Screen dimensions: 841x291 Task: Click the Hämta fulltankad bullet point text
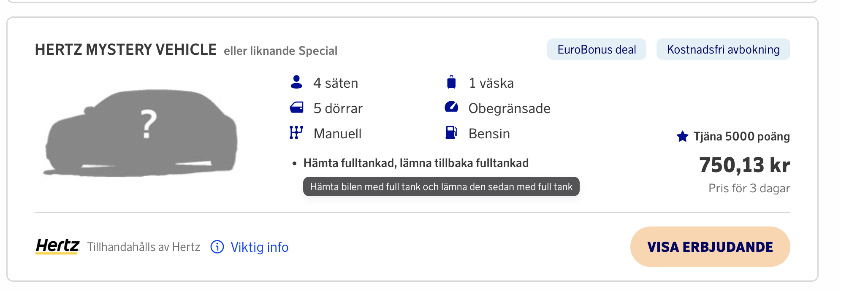[415, 163]
